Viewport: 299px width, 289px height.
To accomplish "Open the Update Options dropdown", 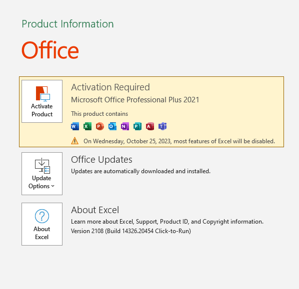I will pyautogui.click(x=42, y=174).
